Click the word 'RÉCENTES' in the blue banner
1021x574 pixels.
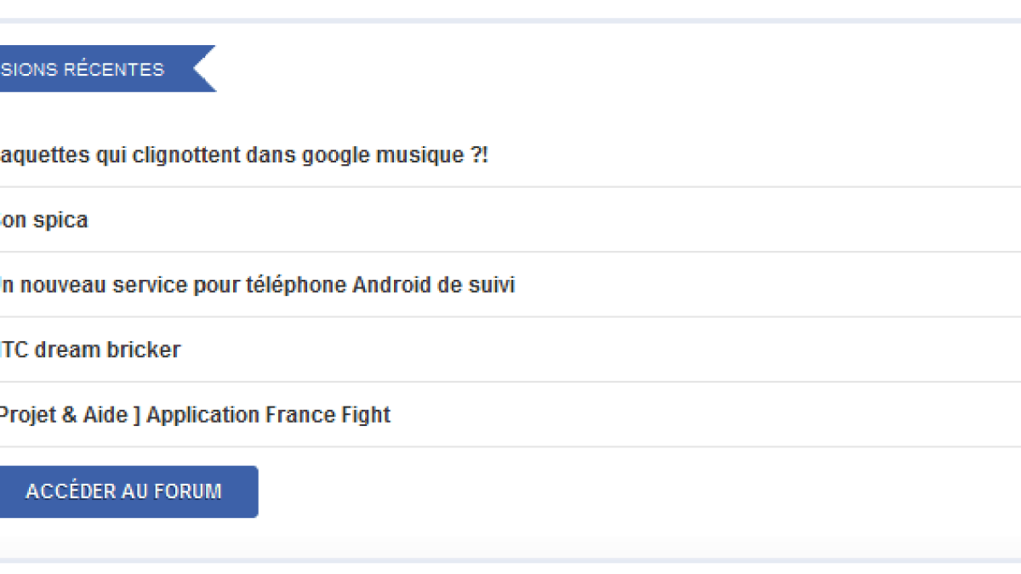(x=114, y=70)
